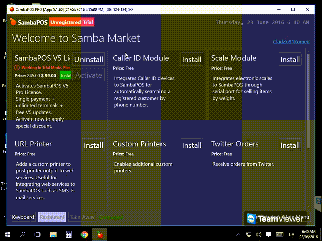Open the CladZo91Kumeu account link

click(x=291, y=42)
